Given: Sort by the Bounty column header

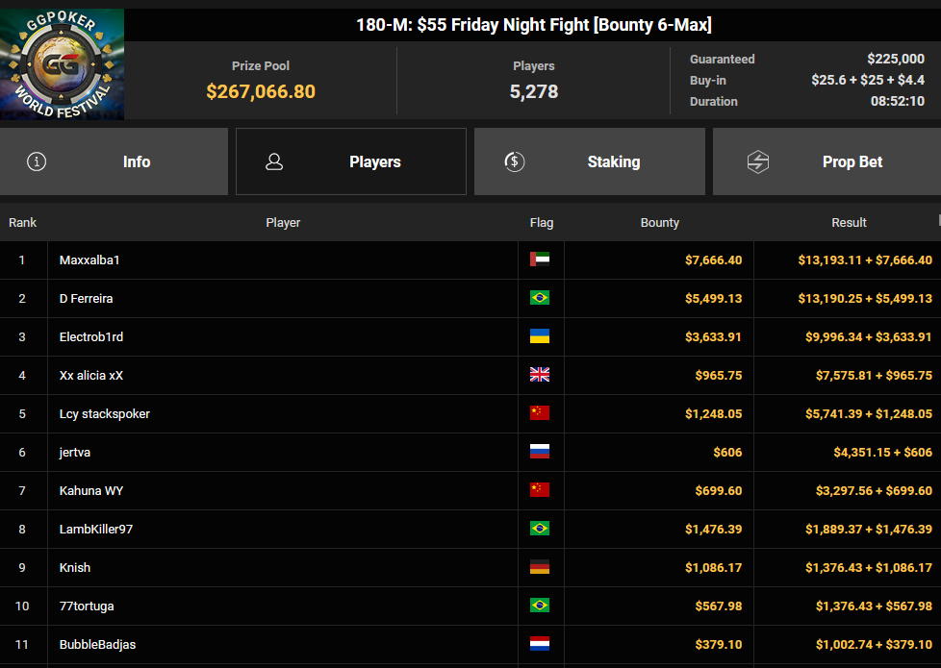Looking at the screenshot, I should (659, 222).
